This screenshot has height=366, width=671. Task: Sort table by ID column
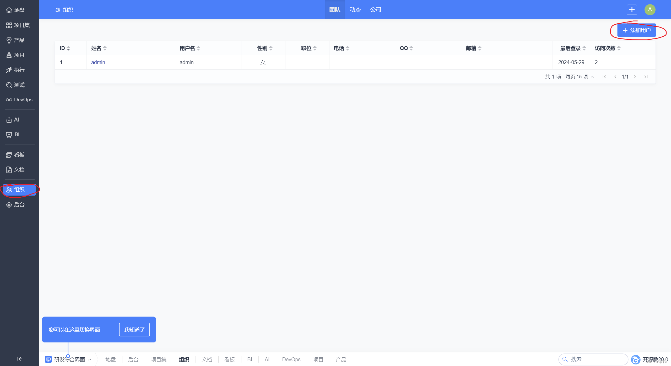click(65, 48)
